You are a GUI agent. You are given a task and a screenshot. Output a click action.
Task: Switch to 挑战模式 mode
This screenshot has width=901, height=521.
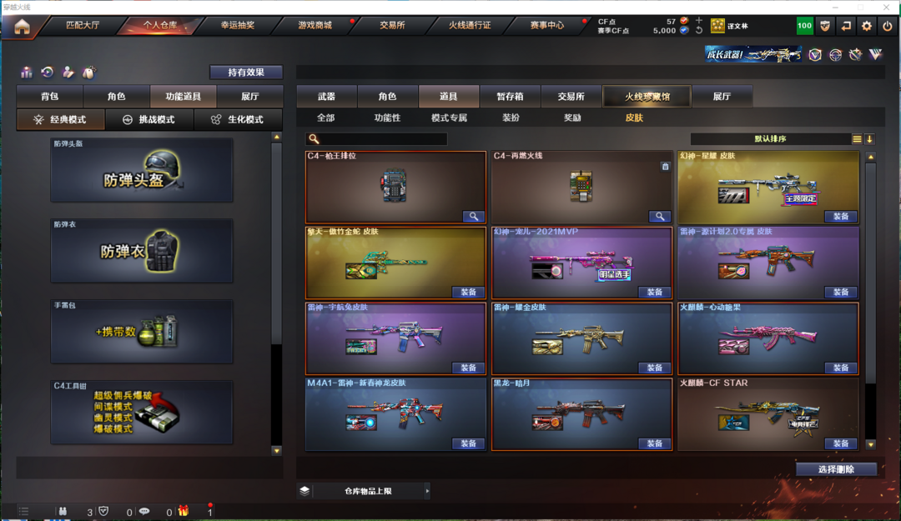click(x=149, y=119)
